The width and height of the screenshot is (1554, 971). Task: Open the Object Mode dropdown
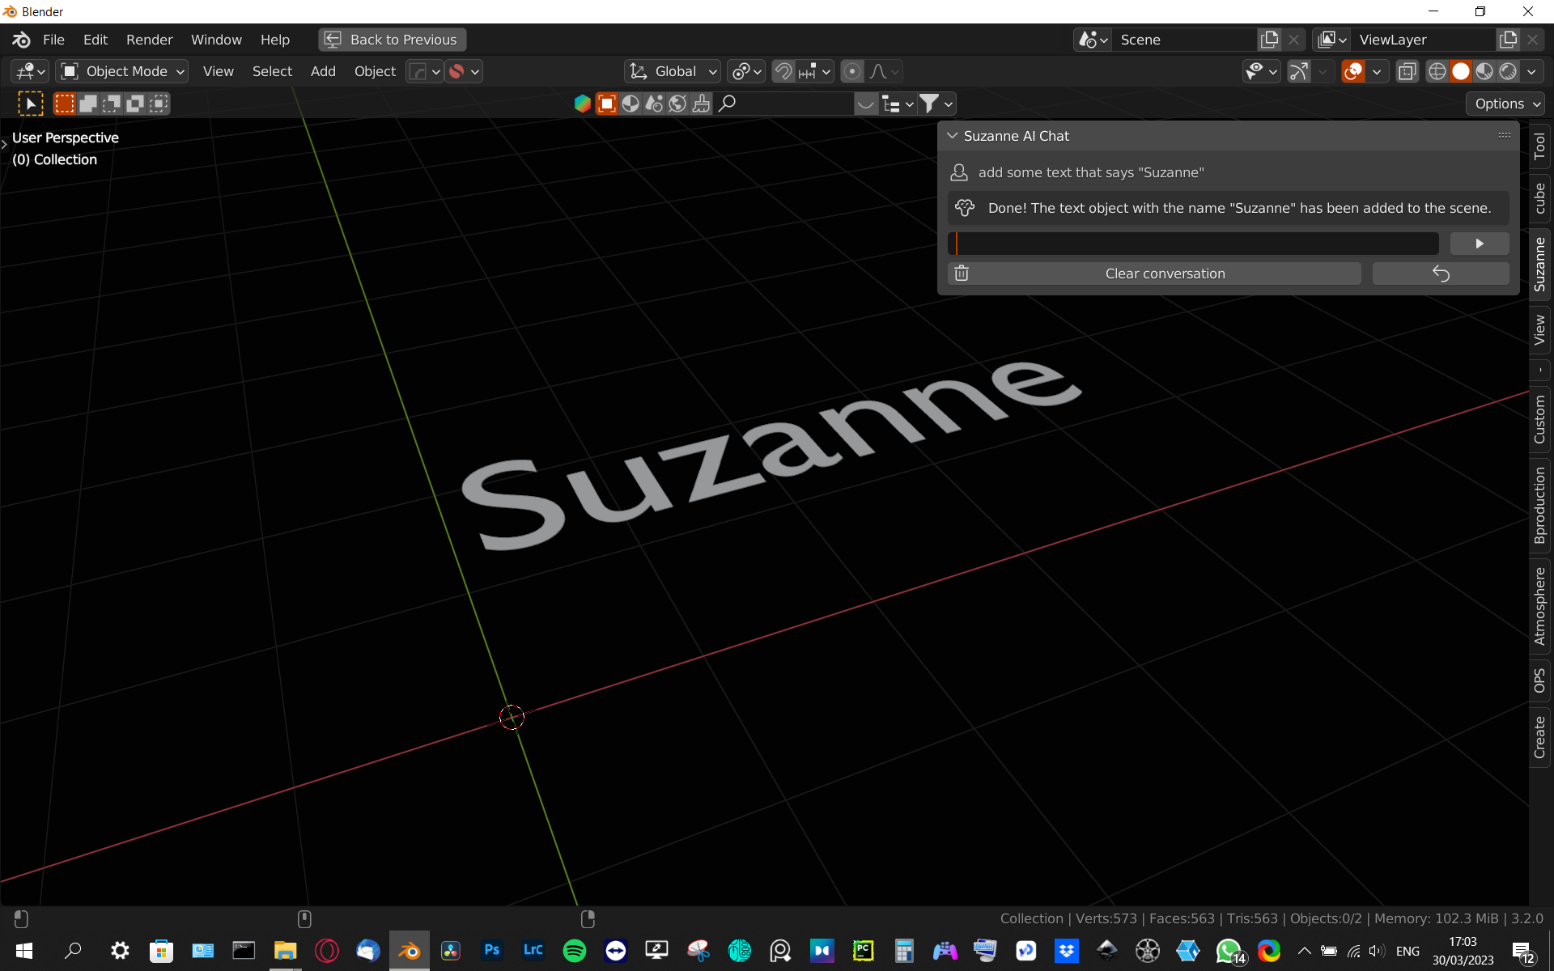pyautogui.click(x=122, y=71)
